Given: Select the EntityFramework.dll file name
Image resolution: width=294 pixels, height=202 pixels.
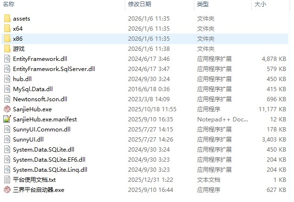Looking at the screenshot, I should pyautogui.click(x=40, y=59).
